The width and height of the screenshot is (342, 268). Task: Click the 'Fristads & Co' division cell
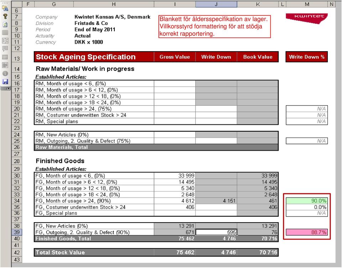tap(91, 23)
